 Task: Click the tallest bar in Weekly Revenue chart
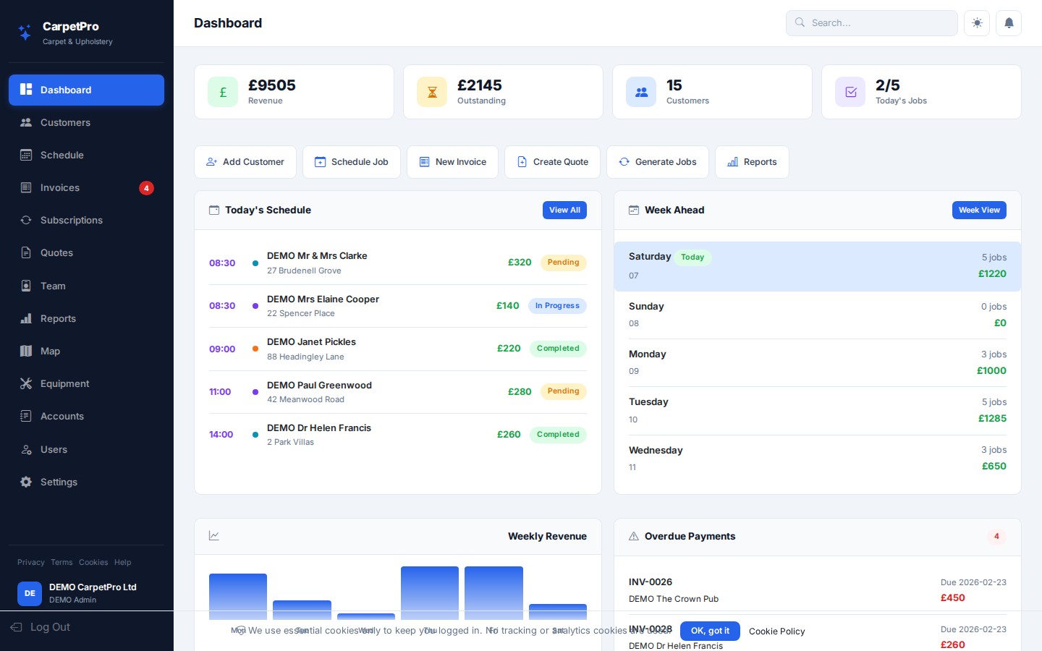(x=430, y=593)
